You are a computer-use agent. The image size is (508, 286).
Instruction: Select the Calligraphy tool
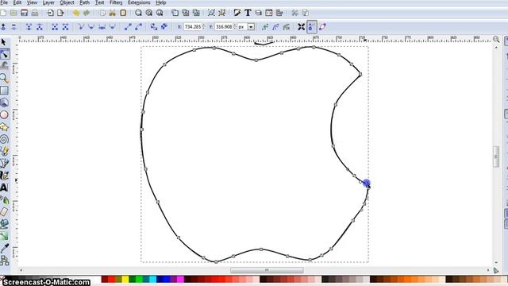[x=4, y=176]
